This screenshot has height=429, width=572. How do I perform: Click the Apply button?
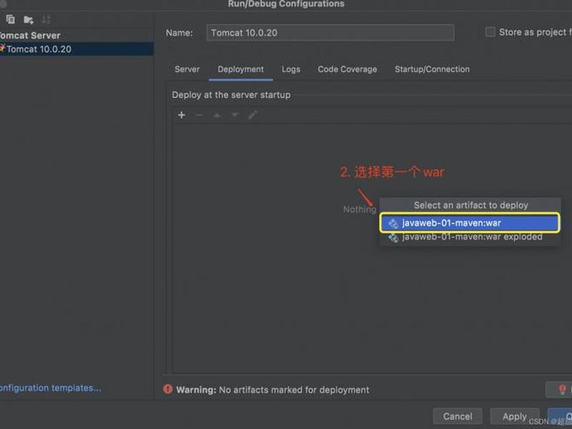click(514, 416)
